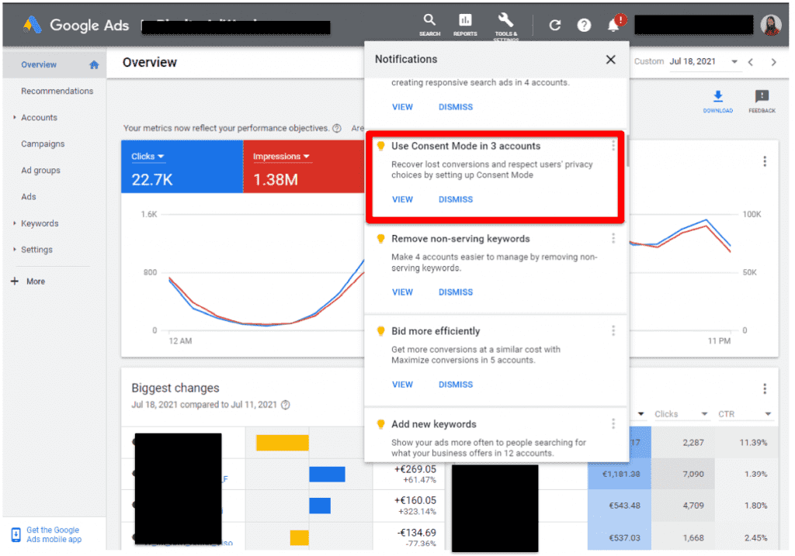Click the Google Ads logo
The width and height of the screenshot is (795, 556).
33,25
